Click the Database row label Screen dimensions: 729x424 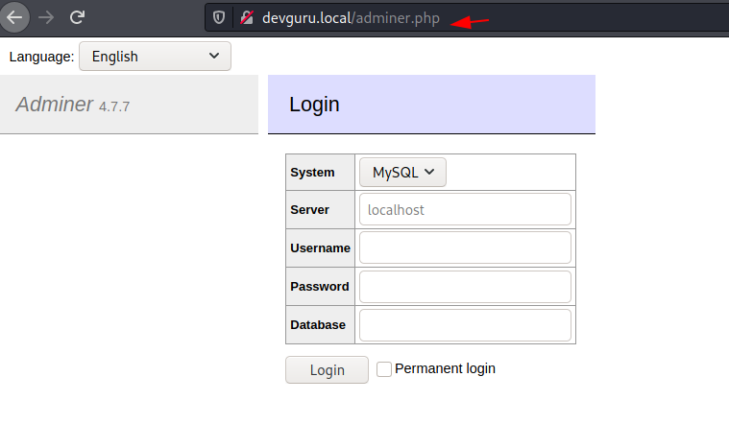[x=318, y=325]
